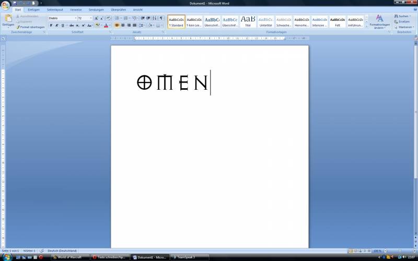The height and width of the screenshot is (261, 418).
Task: Click tab selector at ruler corner
Action: [3, 38]
